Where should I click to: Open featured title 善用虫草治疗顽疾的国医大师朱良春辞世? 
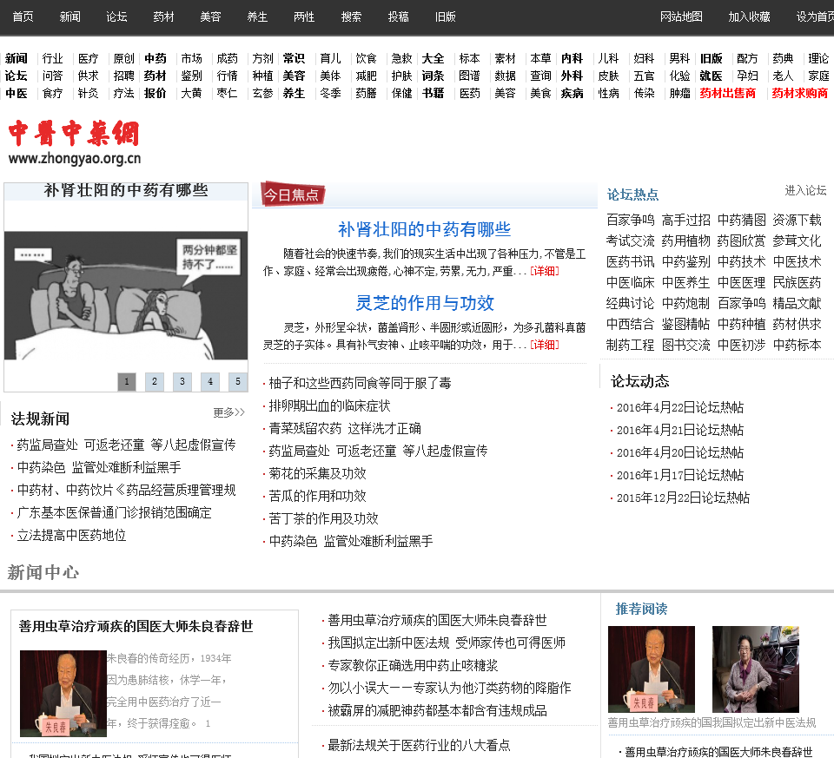[x=136, y=627]
